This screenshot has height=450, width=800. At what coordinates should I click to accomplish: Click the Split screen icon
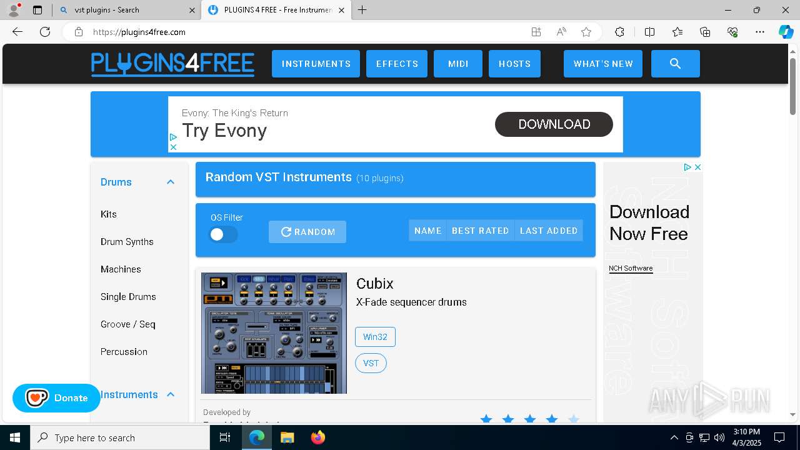point(649,32)
